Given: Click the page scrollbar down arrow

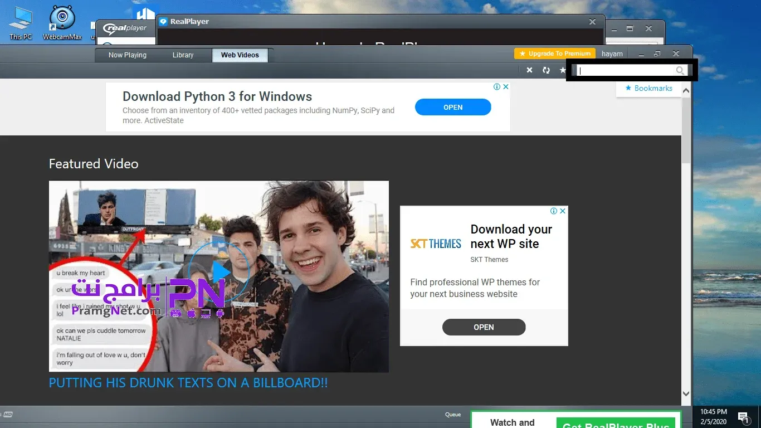Looking at the screenshot, I should 686,394.
